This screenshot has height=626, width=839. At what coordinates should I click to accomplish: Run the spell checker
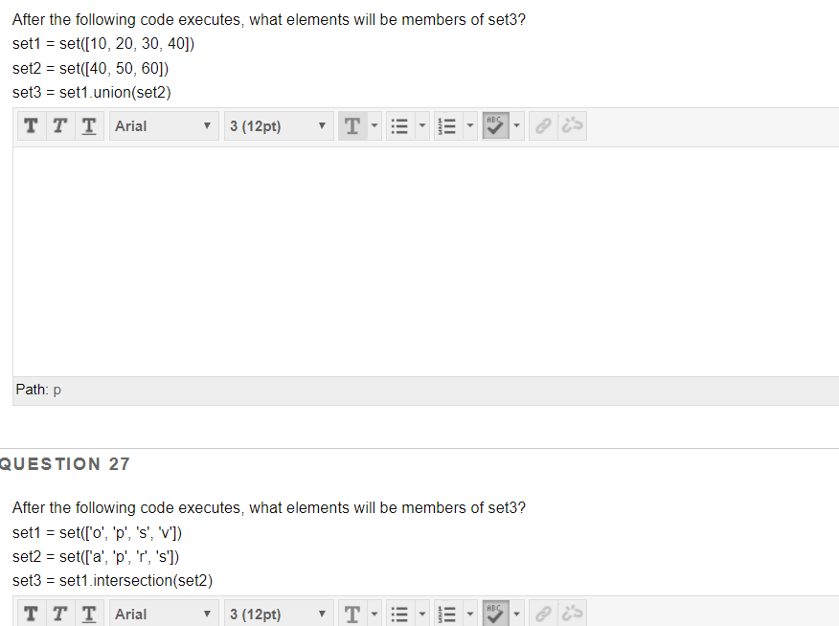pyautogui.click(x=497, y=125)
